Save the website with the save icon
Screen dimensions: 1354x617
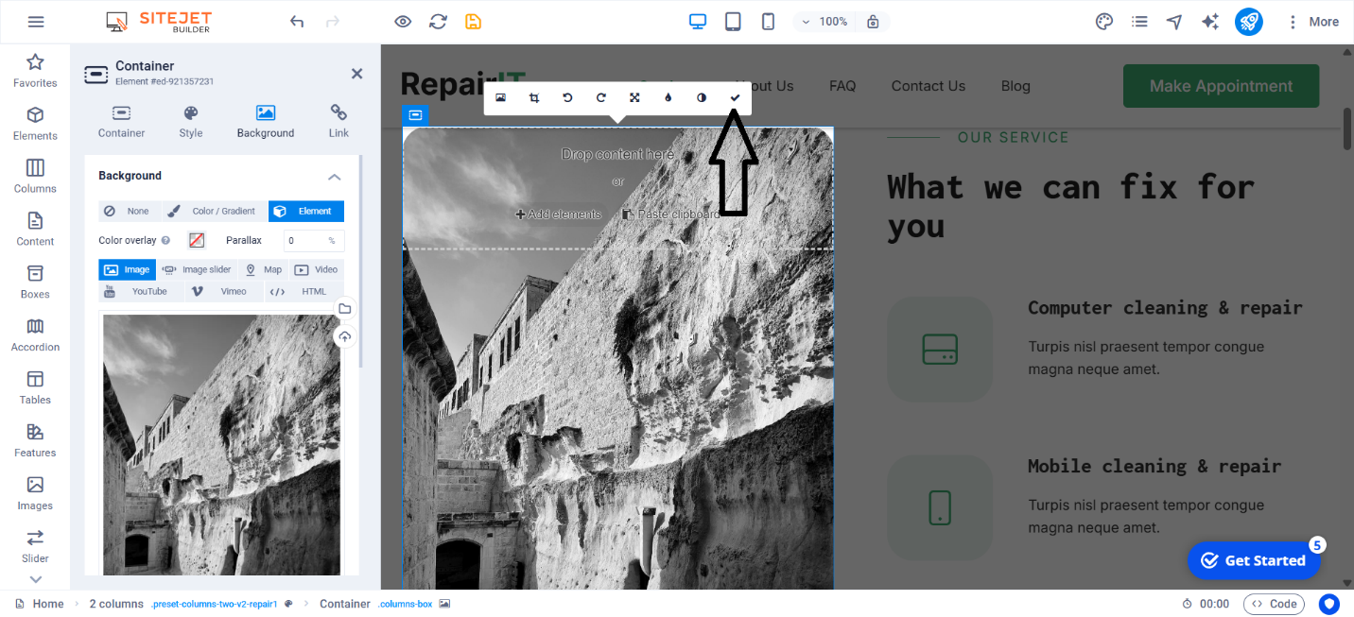coord(473,22)
